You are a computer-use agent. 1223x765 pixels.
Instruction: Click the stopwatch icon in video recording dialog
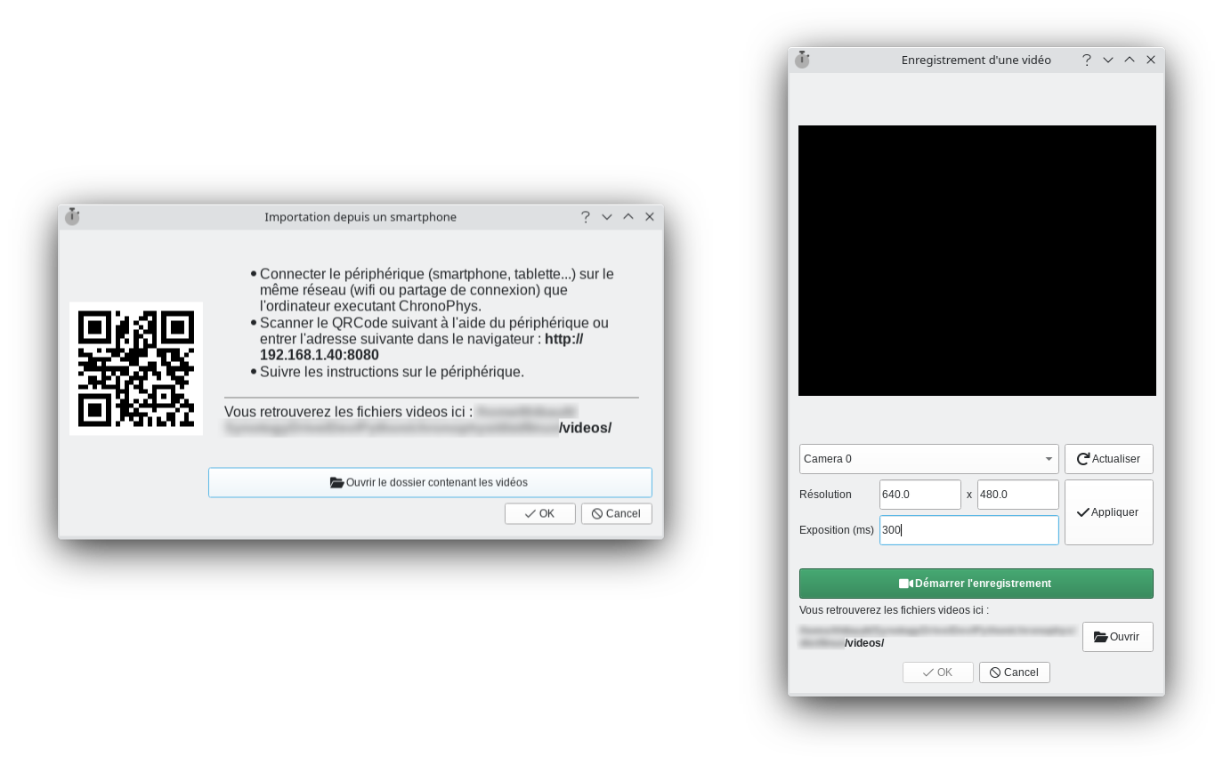(802, 60)
